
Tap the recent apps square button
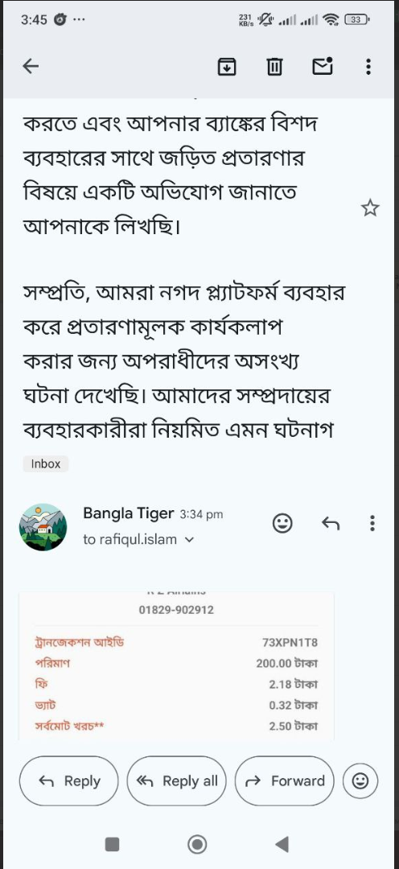coord(113,845)
